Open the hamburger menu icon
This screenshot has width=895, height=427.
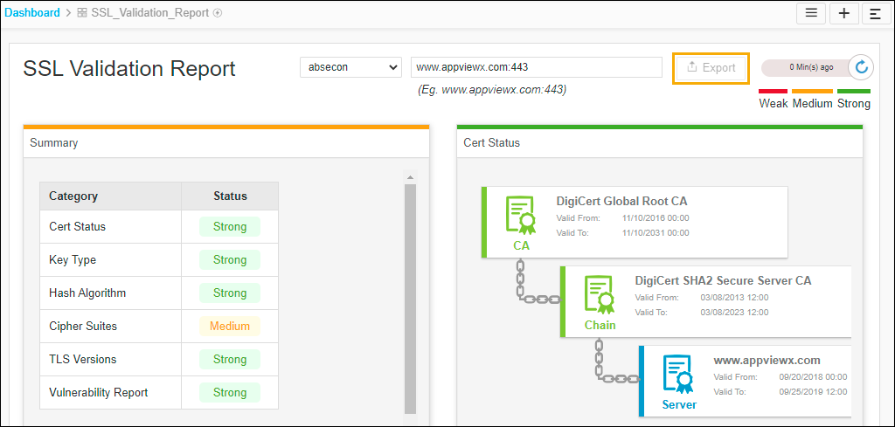[811, 14]
